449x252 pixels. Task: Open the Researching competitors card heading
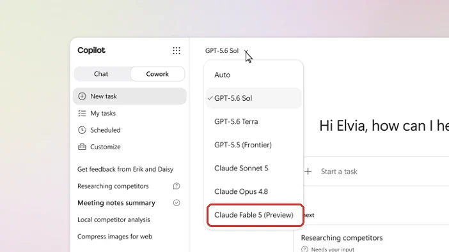coord(342,238)
